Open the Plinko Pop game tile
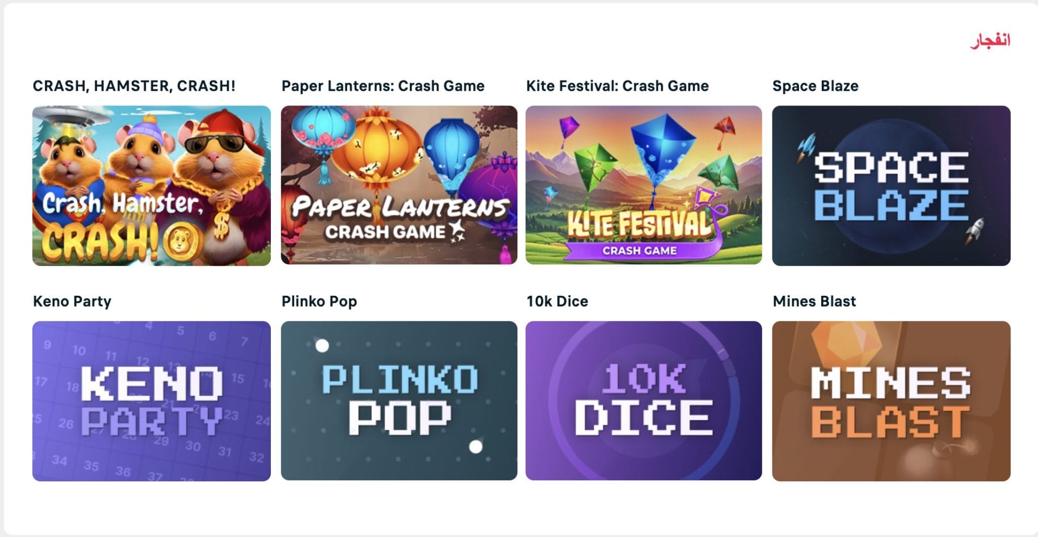The width and height of the screenshot is (1038, 537). (x=399, y=401)
